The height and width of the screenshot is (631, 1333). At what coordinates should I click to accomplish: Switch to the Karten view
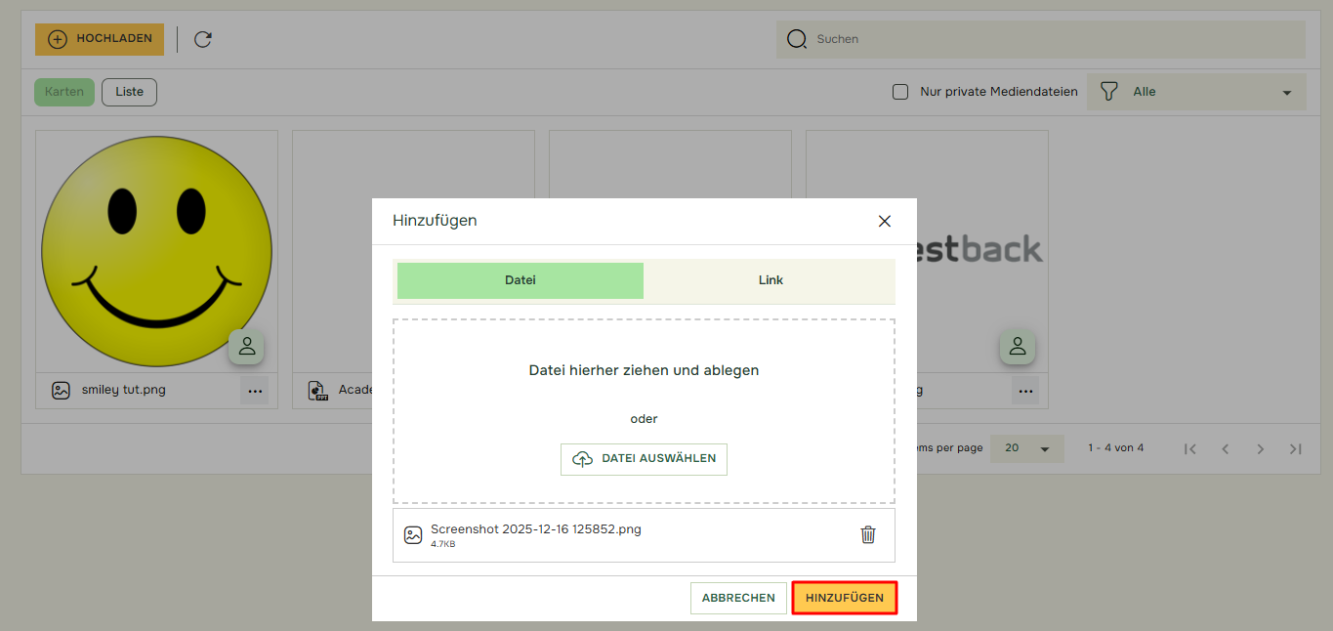tap(64, 92)
